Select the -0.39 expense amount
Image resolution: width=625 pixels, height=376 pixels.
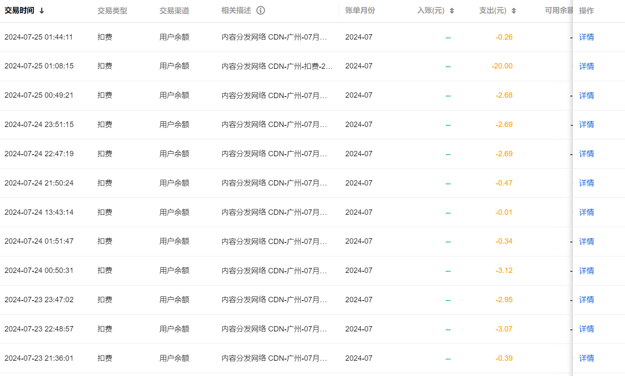click(504, 358)
